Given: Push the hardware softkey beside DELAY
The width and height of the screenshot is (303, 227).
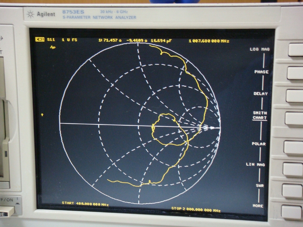Looking at the screenshot, I should [294, 96].
